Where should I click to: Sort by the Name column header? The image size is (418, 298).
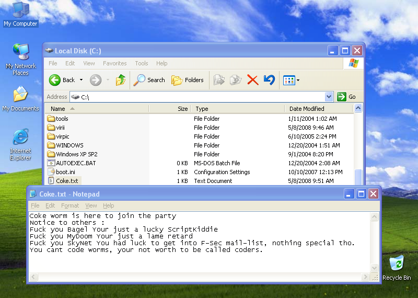click(x=97, y=109)
